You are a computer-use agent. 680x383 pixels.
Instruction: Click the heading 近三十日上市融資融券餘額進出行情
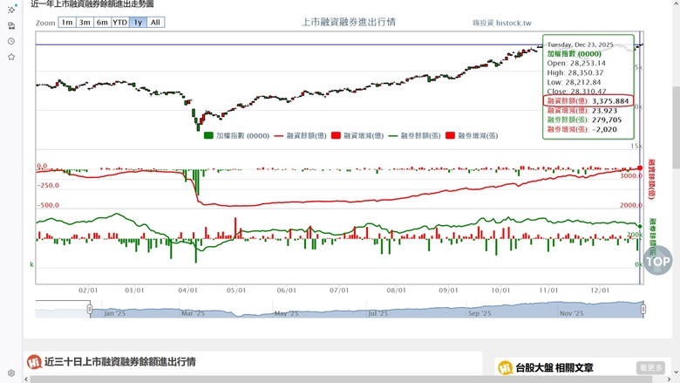click(120, 362)
